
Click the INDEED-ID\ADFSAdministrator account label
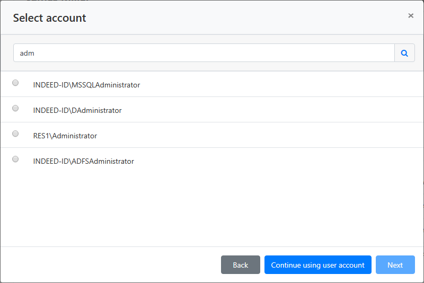84,161
